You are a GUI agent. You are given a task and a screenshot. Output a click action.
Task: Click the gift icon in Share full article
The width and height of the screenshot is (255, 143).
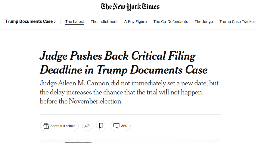pos(46,126)
